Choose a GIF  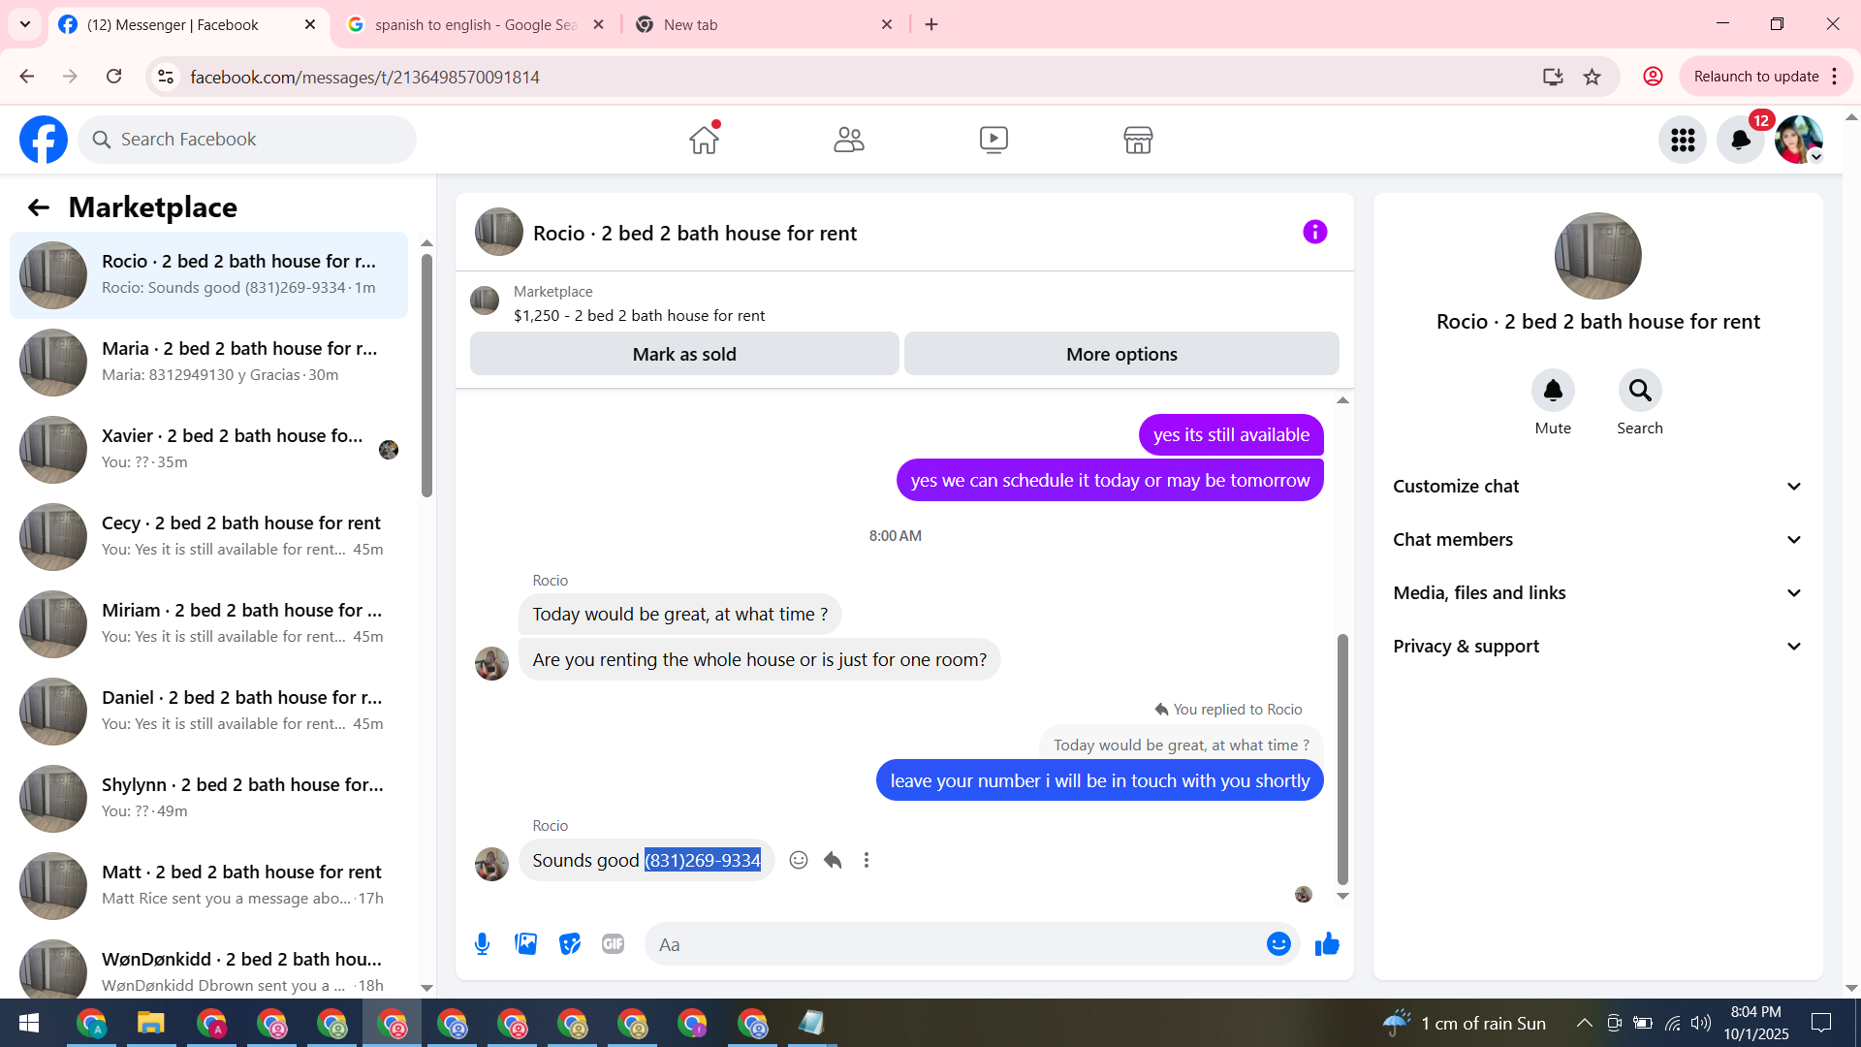[614, 944]
